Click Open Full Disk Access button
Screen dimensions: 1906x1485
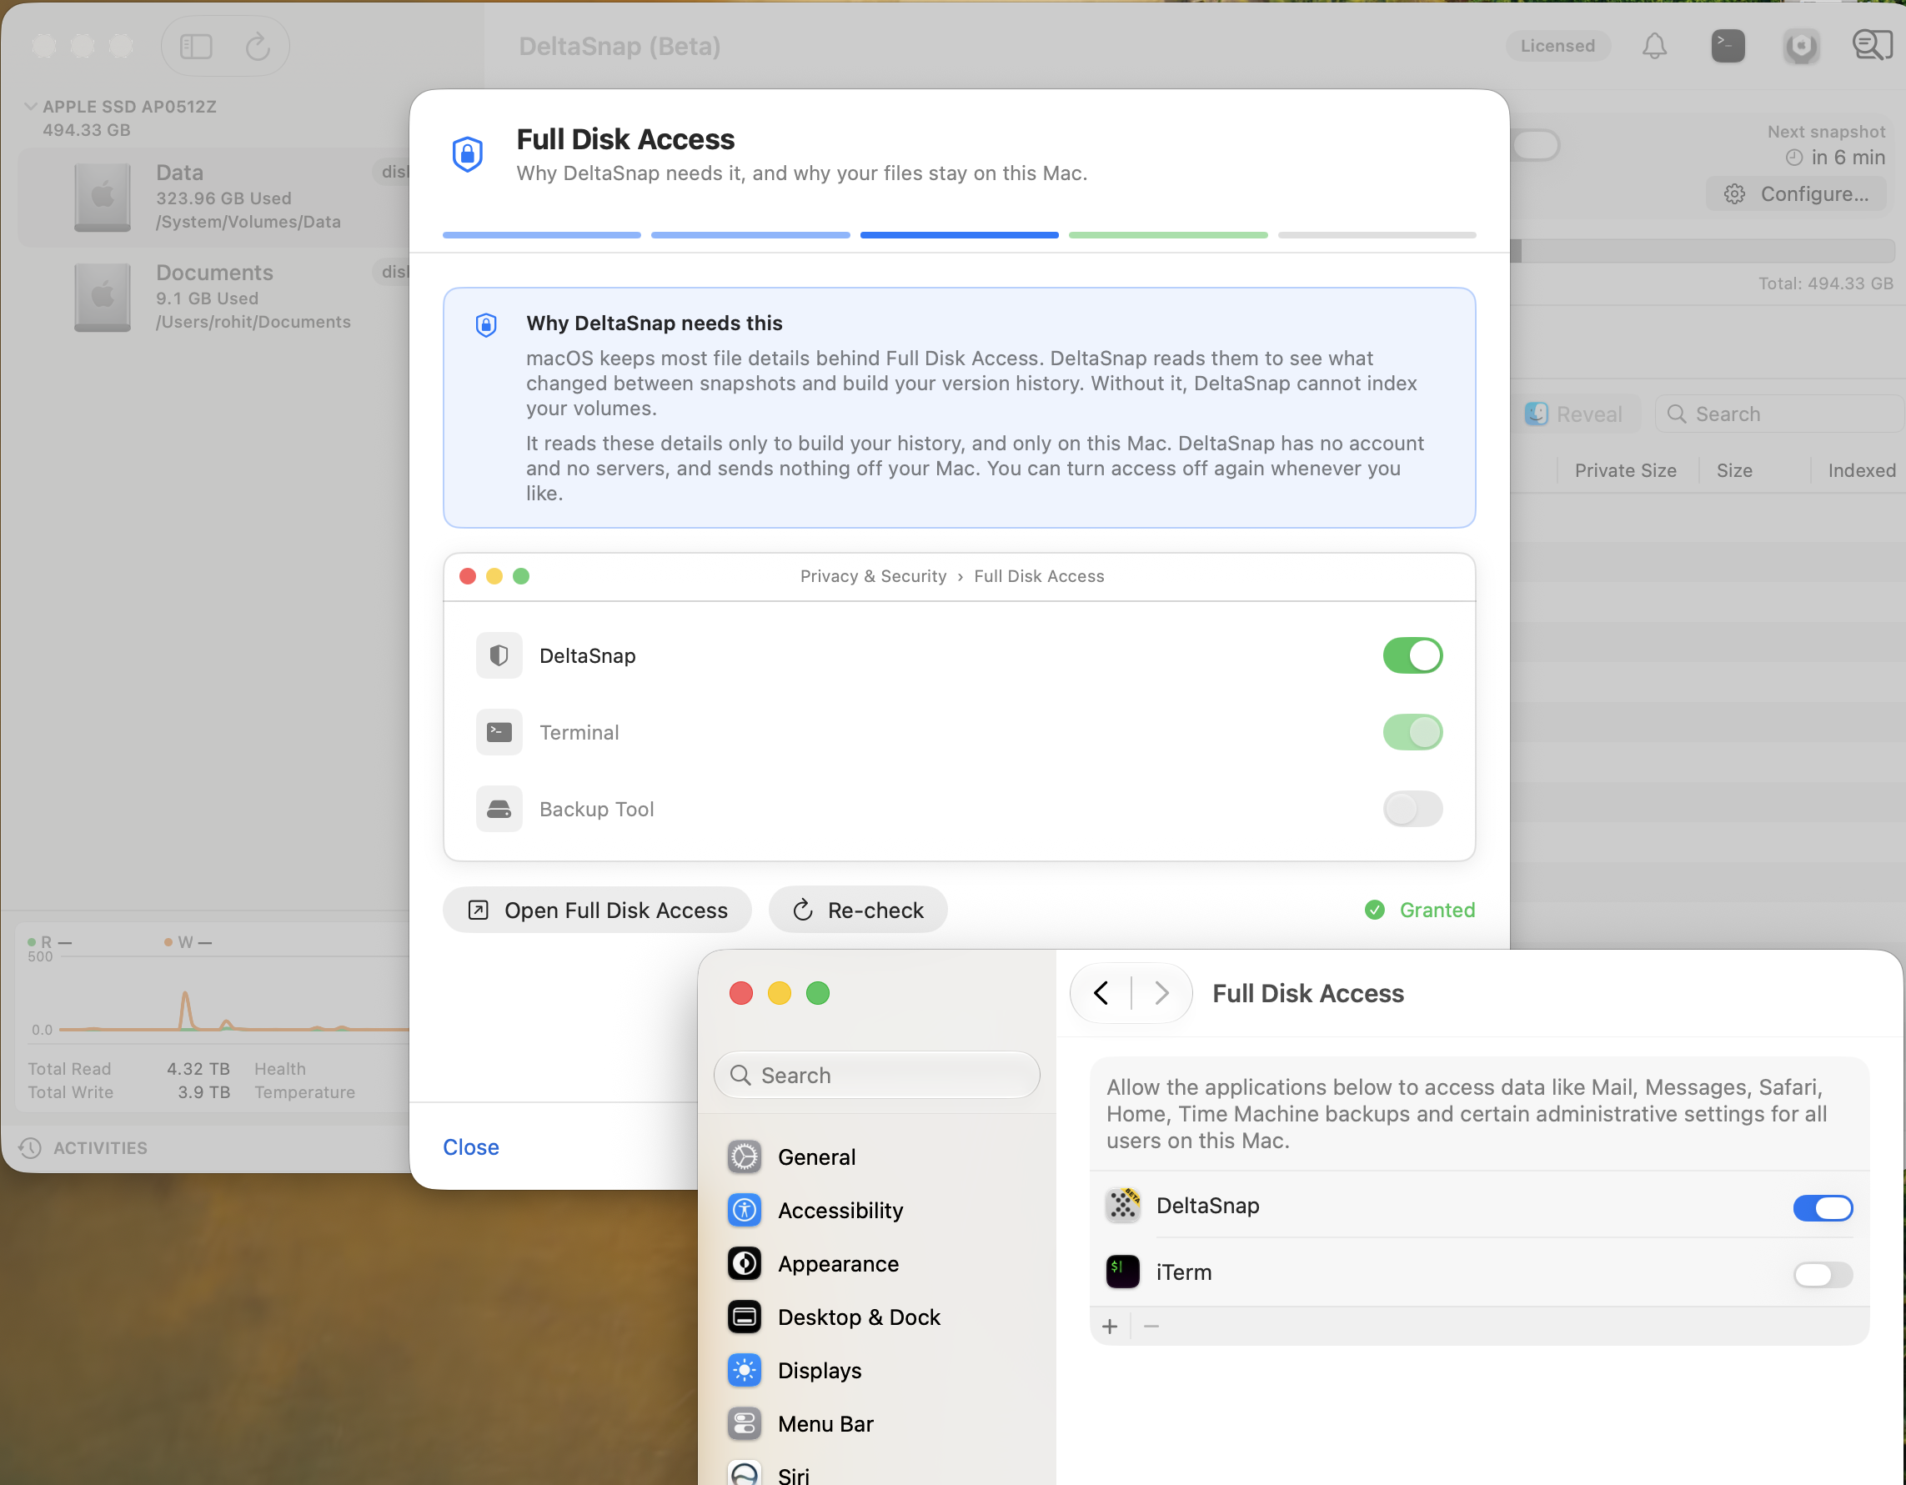[x=597, y=910]
